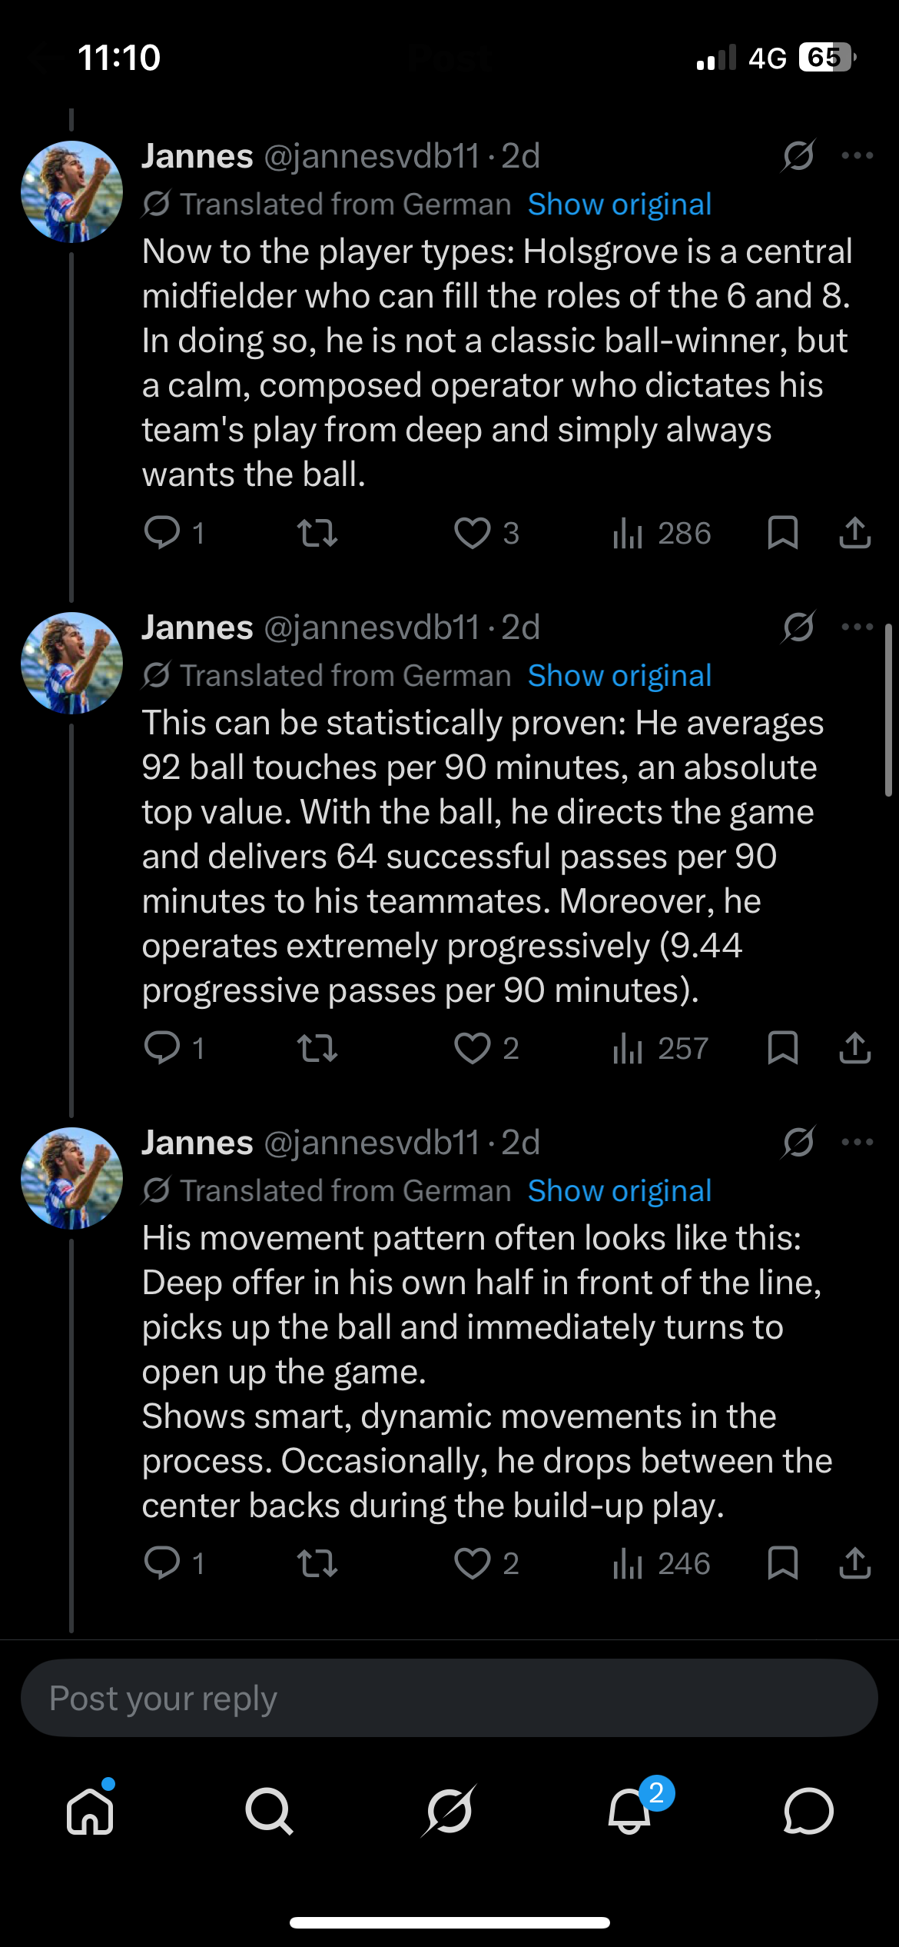Open the Search tab
The height and width of the screenshot is (1947, 899).
tap(269, 1811)
